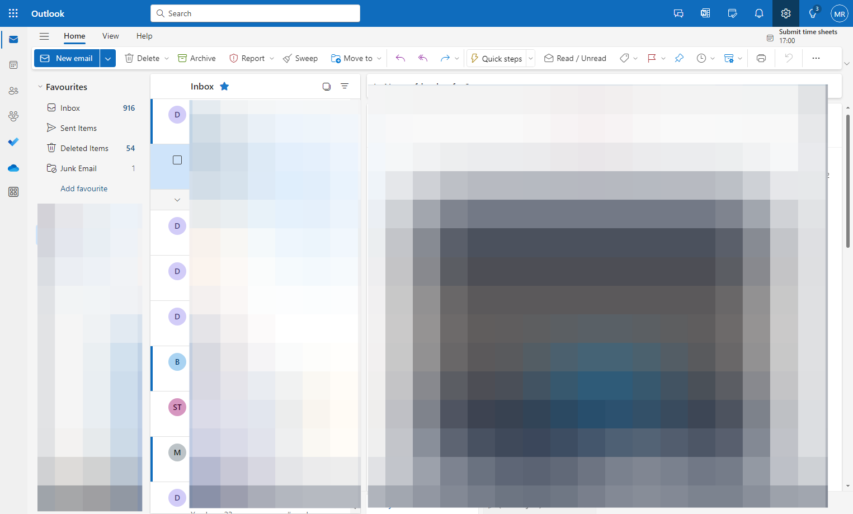Open Groups icon in left rail
853x514 pixels.
point(13,116)
